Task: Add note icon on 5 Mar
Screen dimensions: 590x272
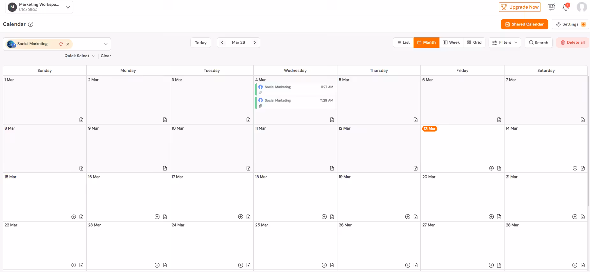Action: pos(416,120)
